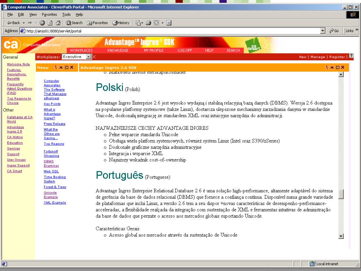The height and width of the screenshot is (271, 361).
Task: Close the Advantage Ingres 2.6 SDK portlet
Action: point(343,67)
